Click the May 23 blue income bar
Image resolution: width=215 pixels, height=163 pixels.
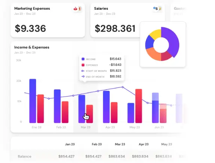coord(131,113)
